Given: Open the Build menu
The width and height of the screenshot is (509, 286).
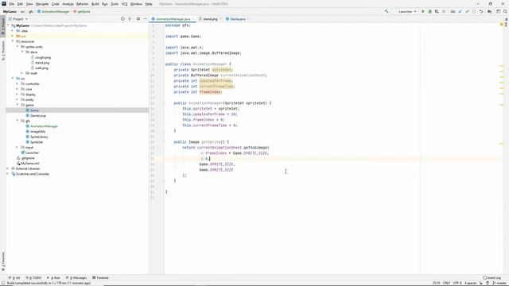Looking at the screenshot, I should click(95, 4).
